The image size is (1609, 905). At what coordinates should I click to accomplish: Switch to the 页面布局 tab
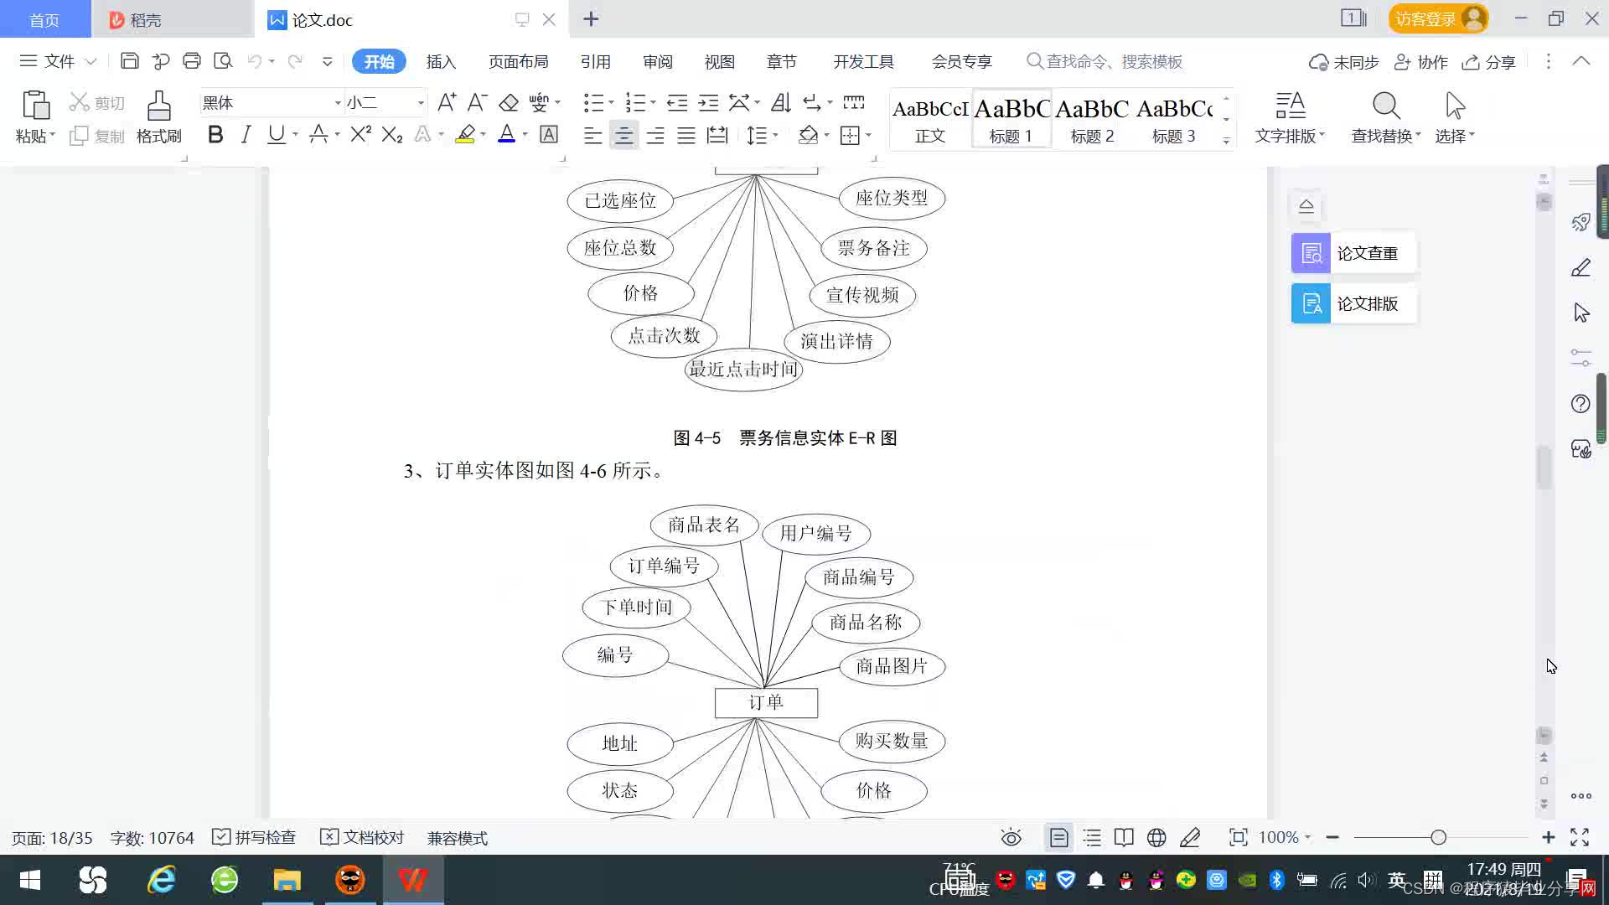[518, 62]
